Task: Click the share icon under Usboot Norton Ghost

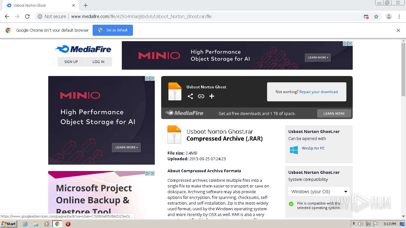Action: click(x=190, y=96)
